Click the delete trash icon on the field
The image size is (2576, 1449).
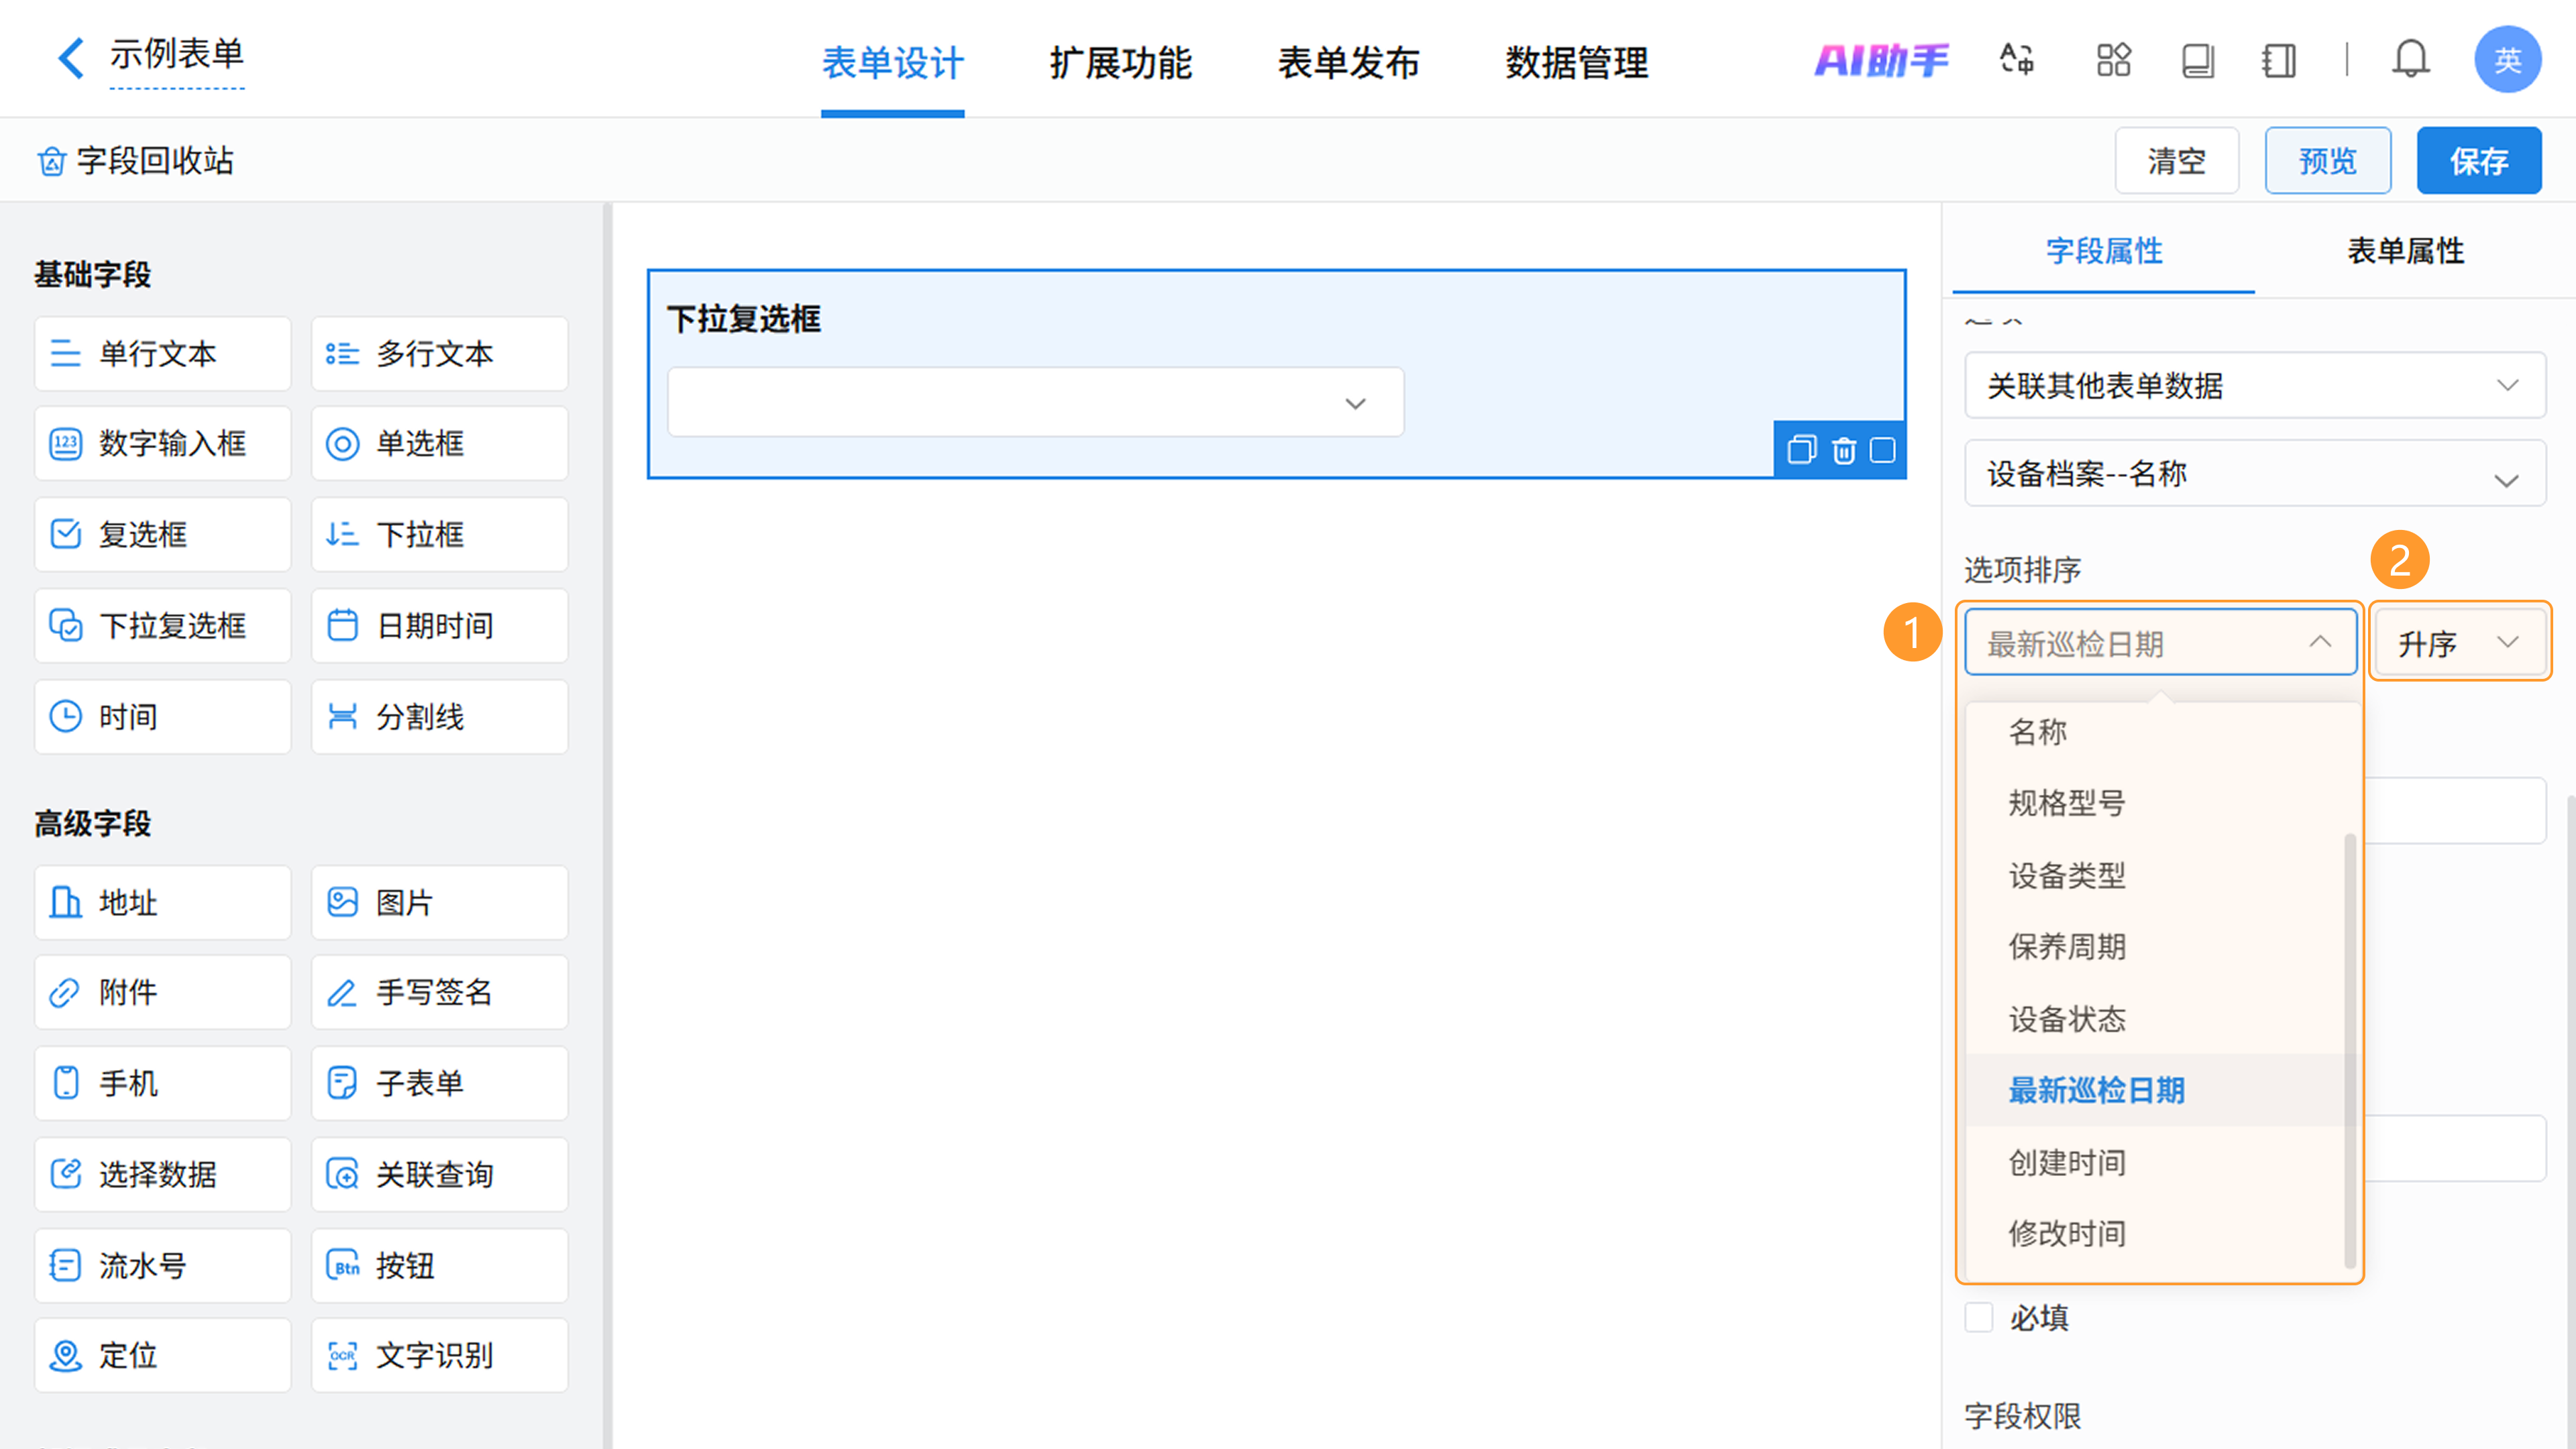(x=1843, y=451)
